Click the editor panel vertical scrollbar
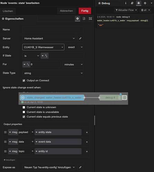This screenshot has width=154, height=172. pos(95,120)
